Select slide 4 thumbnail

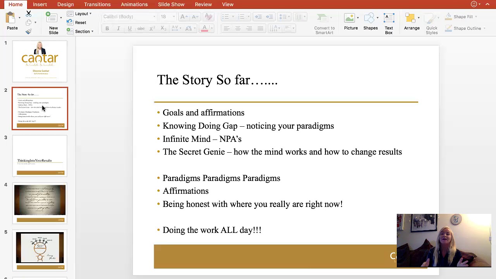tap(40, 203)
